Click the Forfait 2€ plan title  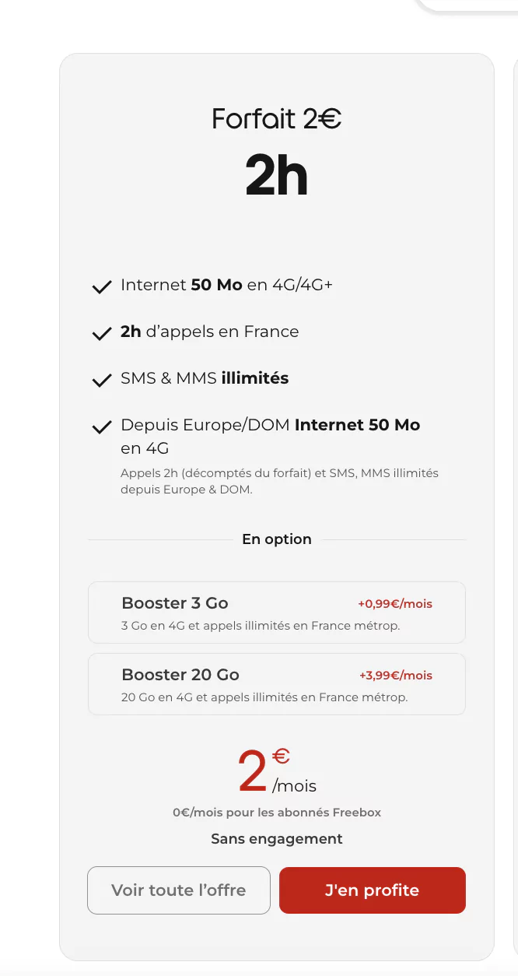pyautogui.click(x=276, y=119)
